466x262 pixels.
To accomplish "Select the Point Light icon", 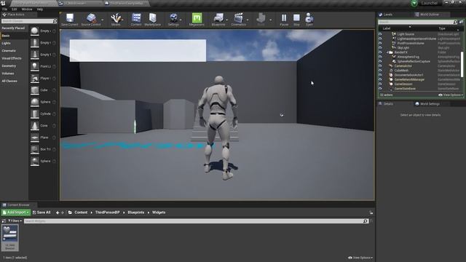I will point(35,66).
